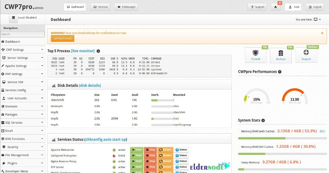Viewport: 329px width, 173px height.
Task: Click the Logout button
Action: [x=315, y=7]
